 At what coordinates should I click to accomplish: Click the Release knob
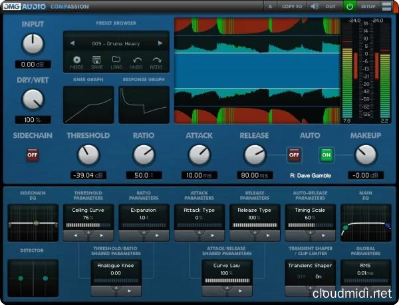click(x=255, y=155)
